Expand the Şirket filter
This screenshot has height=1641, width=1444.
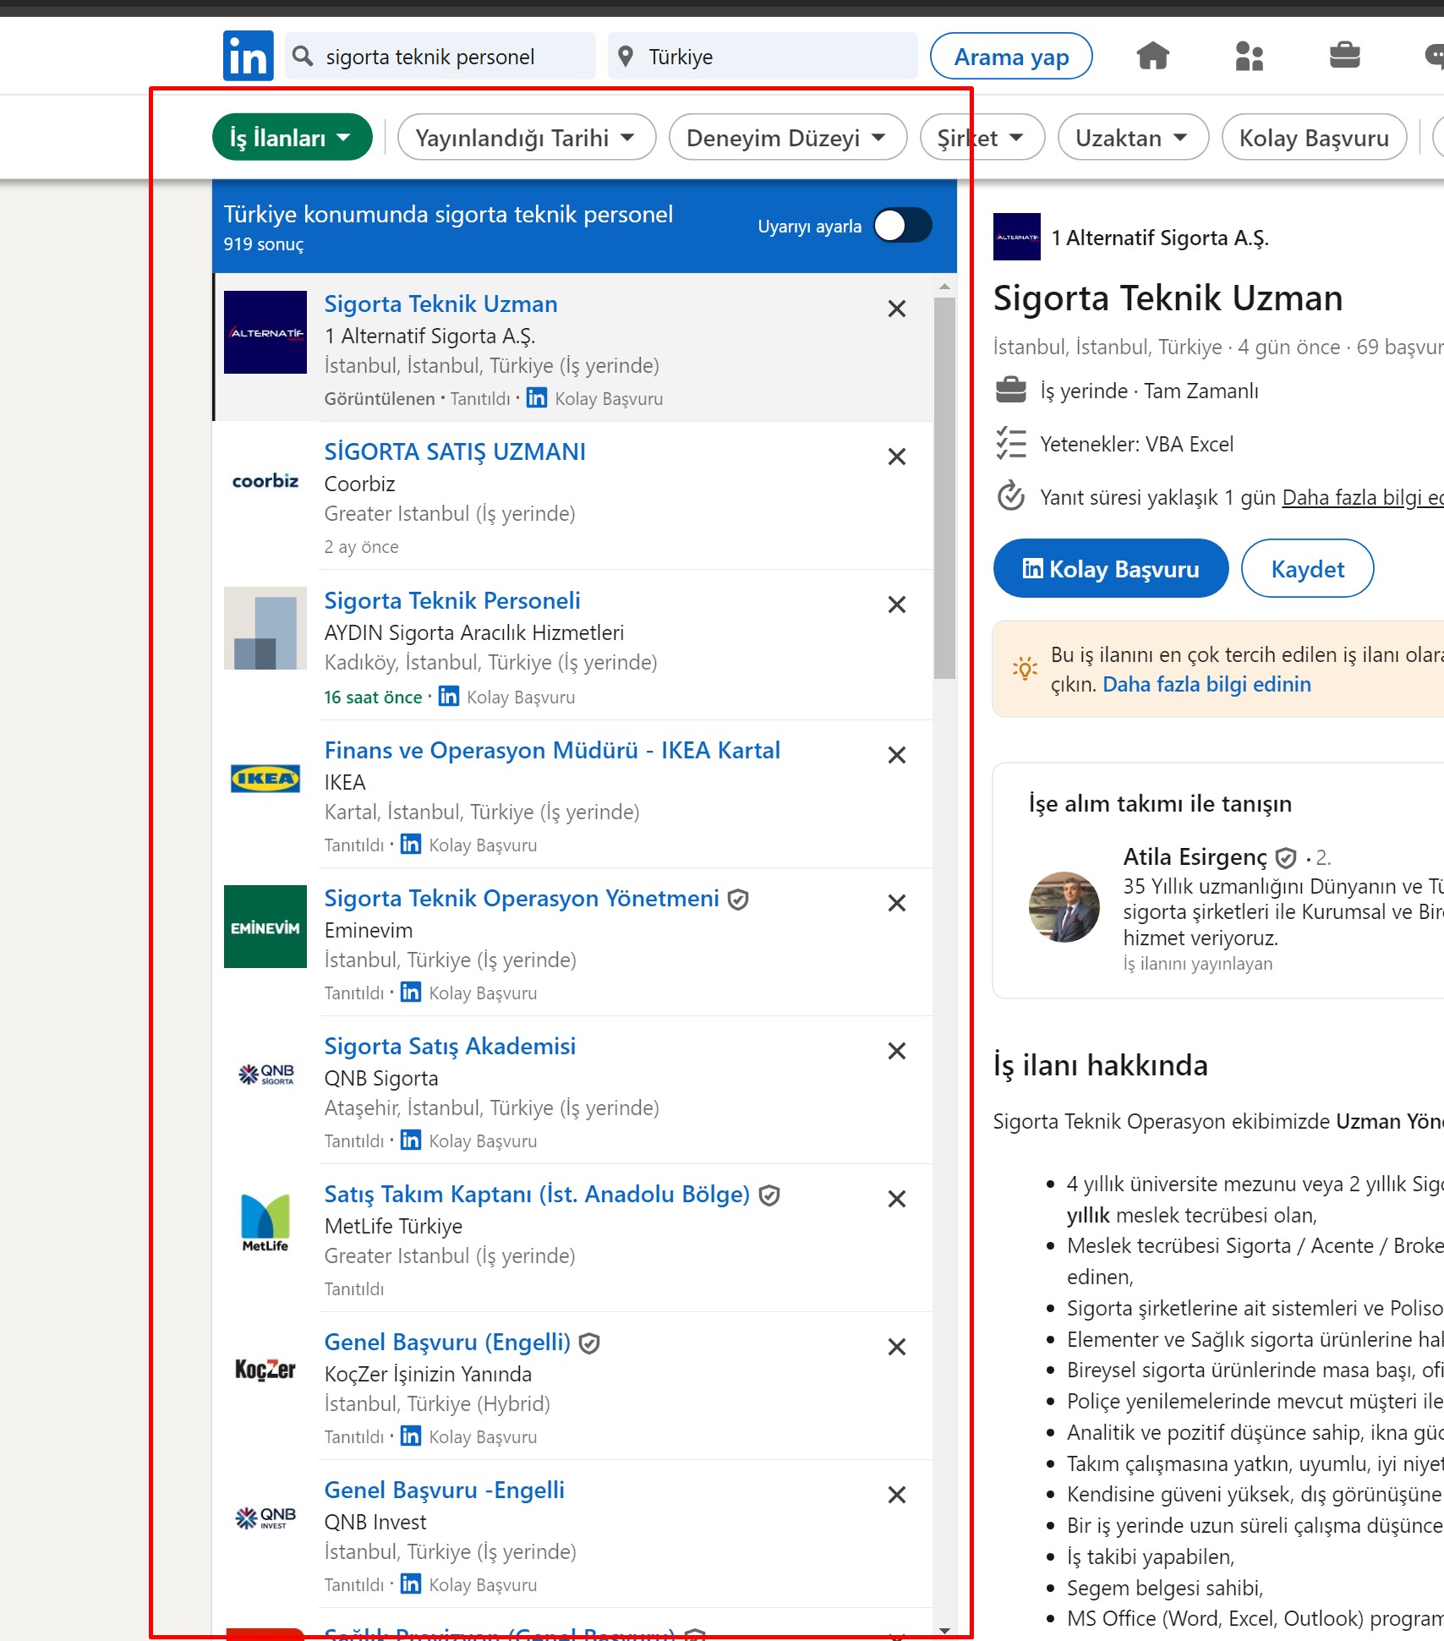click(982, 137)
